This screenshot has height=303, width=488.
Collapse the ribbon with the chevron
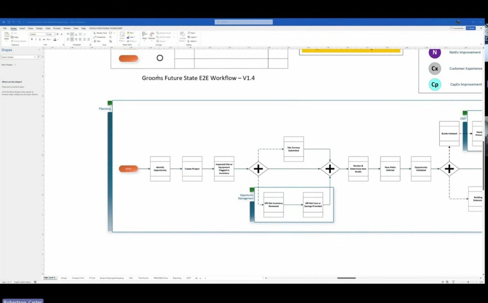point(481,44)
